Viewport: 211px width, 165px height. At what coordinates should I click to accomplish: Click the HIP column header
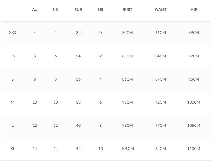[x=194, y=10]
